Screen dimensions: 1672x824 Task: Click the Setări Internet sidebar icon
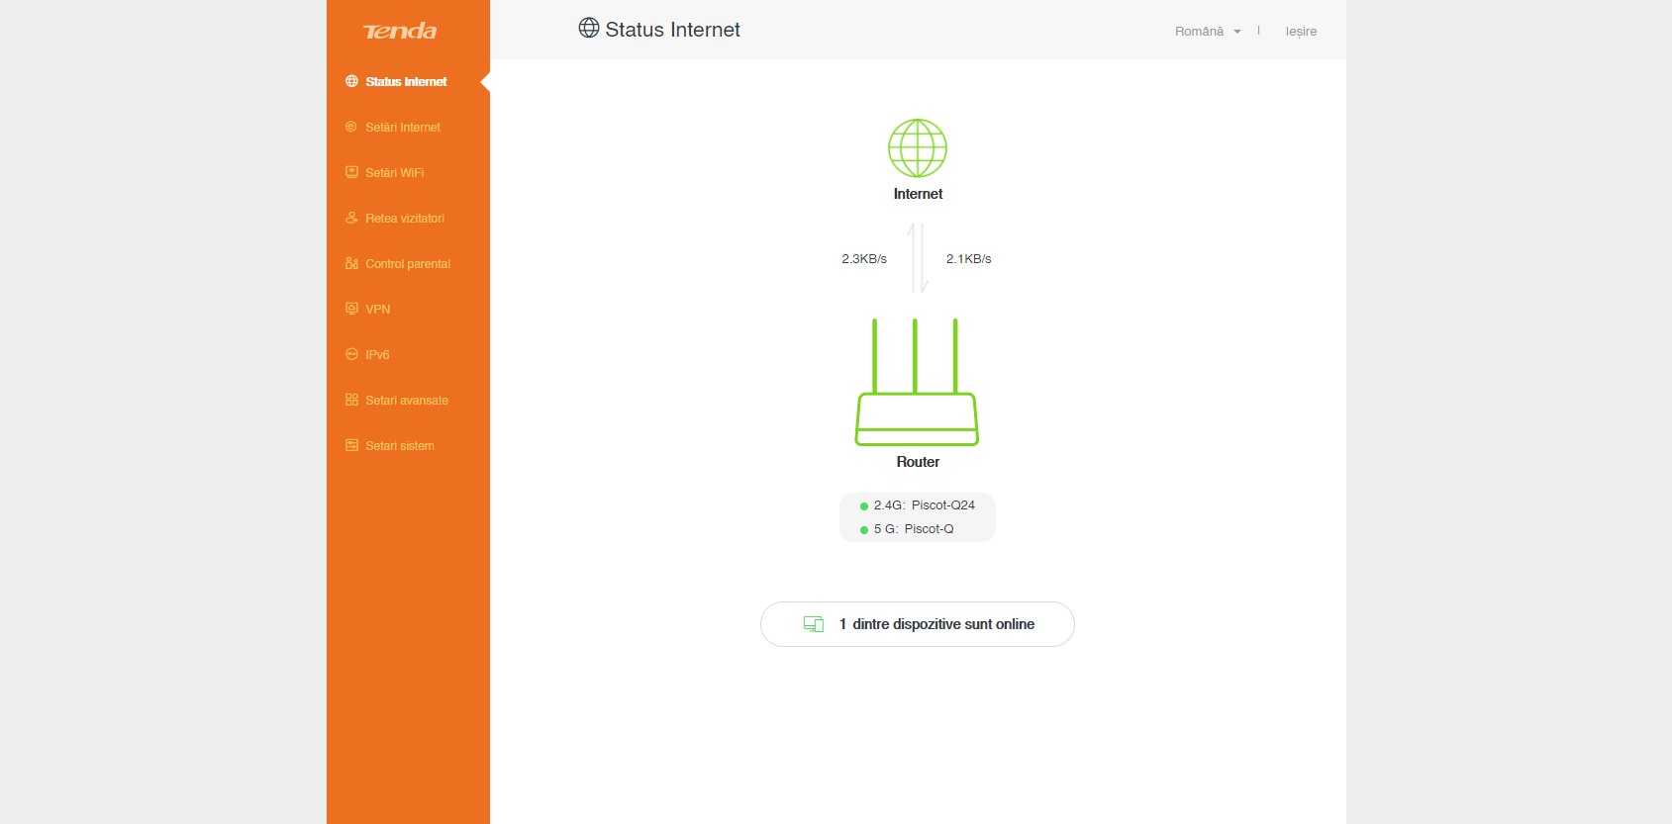pyautogui.click(x=351, y=127)
